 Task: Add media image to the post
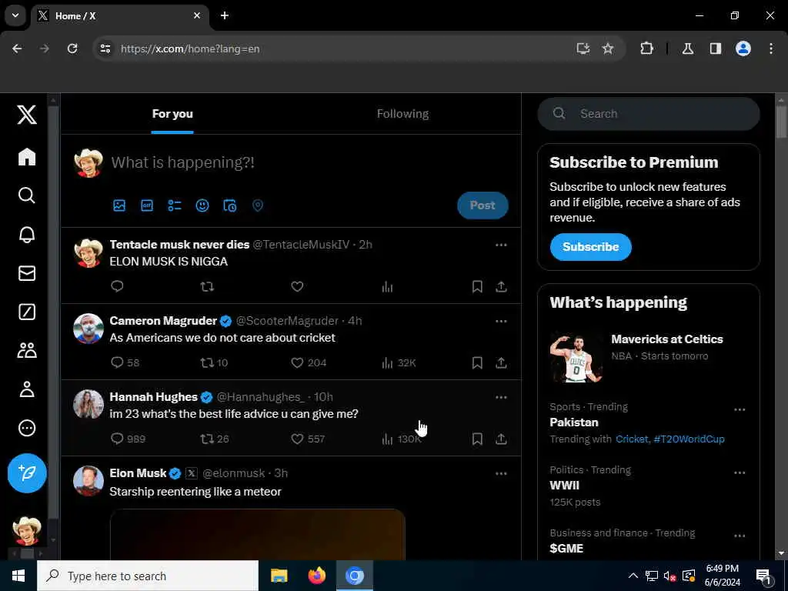tap(119, 205)
